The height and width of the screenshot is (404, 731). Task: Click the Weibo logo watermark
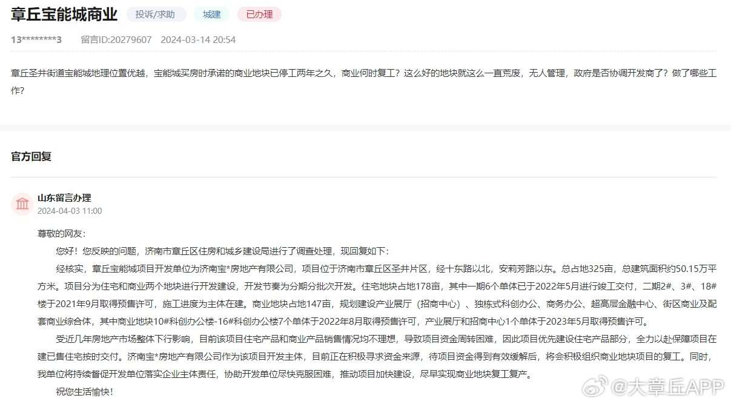coord(594,386)
